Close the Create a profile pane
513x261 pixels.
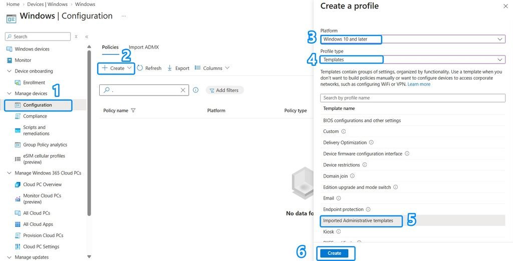[x=505, y=6]
